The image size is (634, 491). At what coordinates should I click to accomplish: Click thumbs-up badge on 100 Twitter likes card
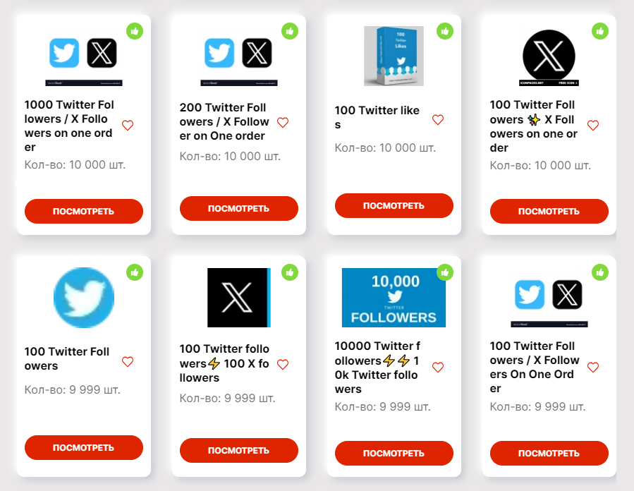coord(445,31)
